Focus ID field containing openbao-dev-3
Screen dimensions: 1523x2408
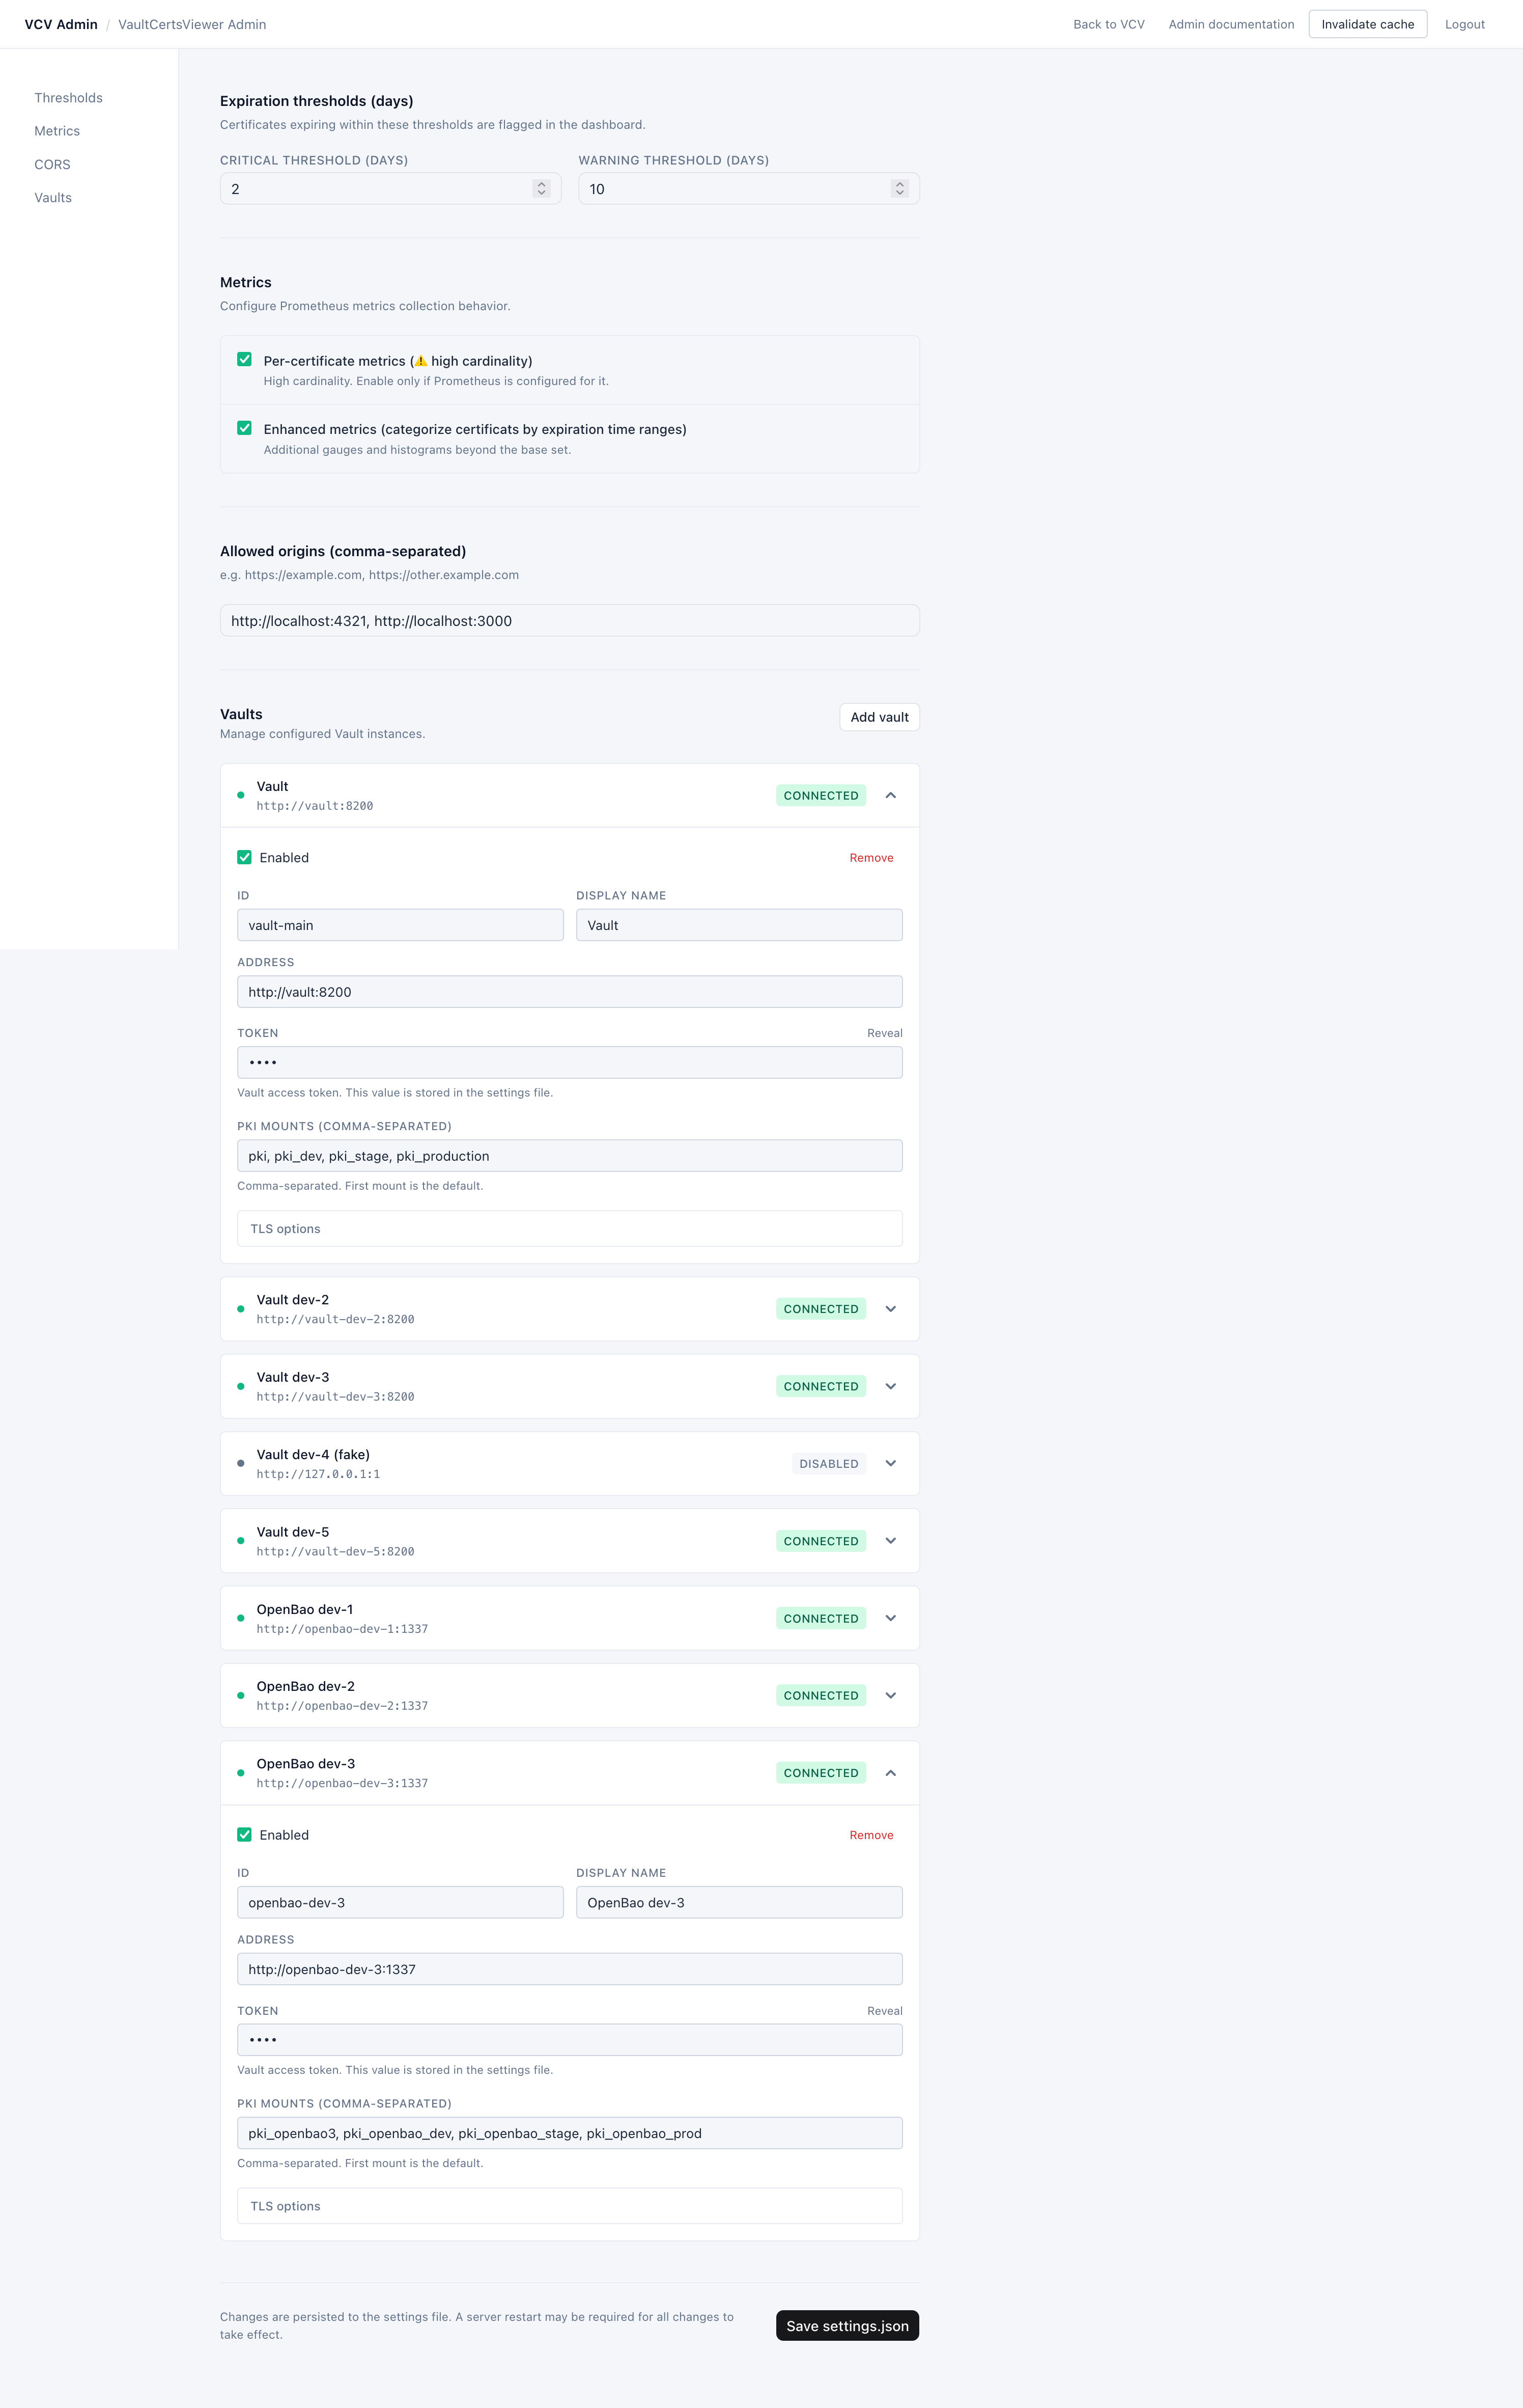tap(400, 1902)
